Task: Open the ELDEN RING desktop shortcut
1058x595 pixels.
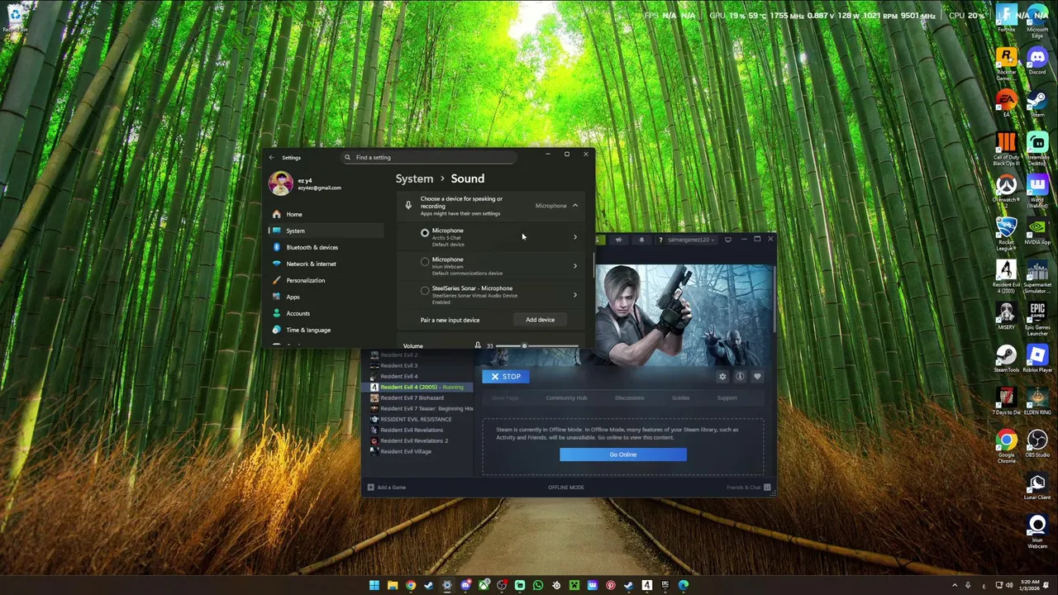Action: (1037, 402)
